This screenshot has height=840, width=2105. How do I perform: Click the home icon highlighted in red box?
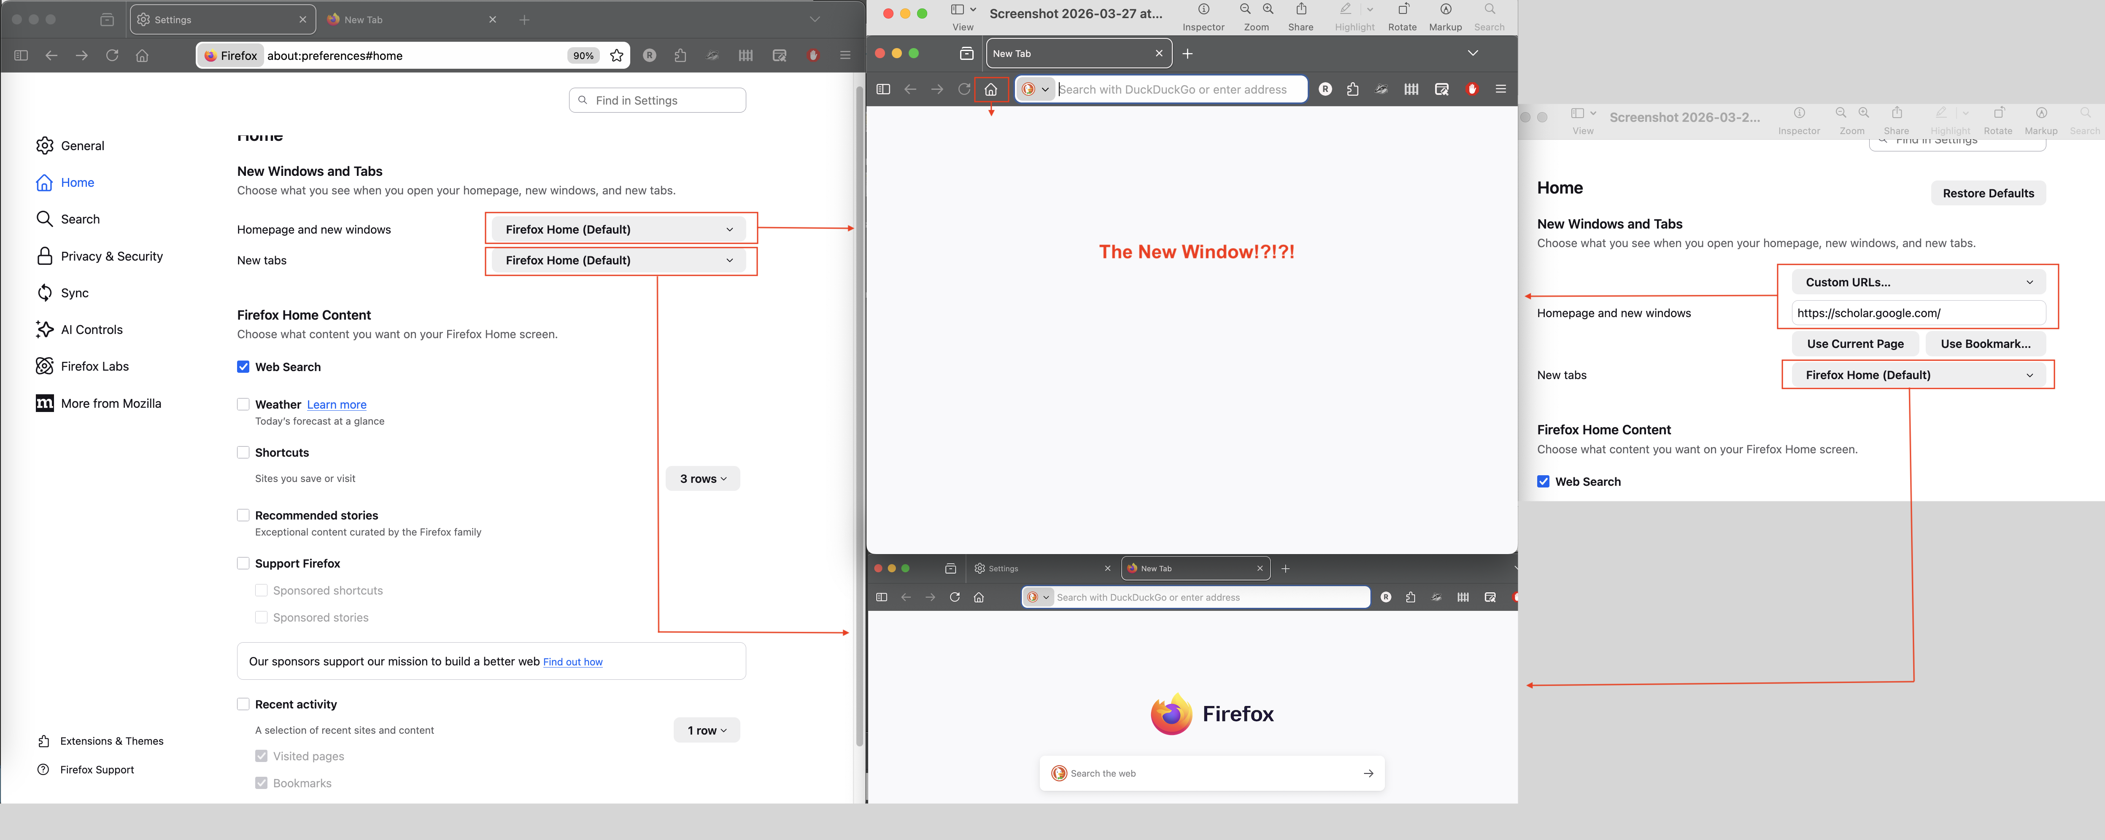pos(990,89)
